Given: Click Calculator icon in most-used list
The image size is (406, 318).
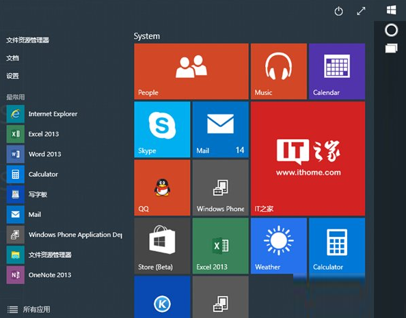Looking at the screenshot, I should [x=16, y=174].
